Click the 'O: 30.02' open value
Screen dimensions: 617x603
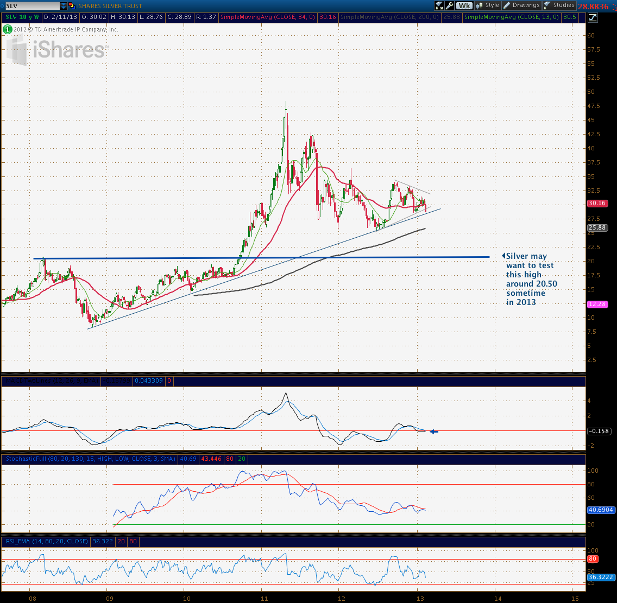coord(94,17)
